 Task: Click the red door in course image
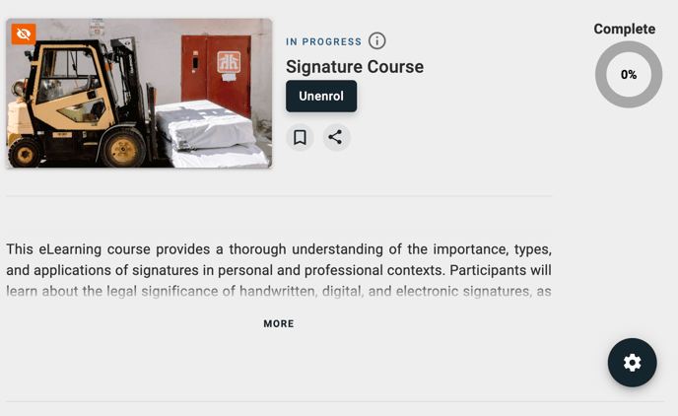216,74
